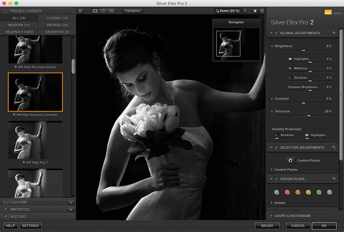Screen dimensions: 344x232
Task: Open SETTINGS
Action: [x=30, y=226]
